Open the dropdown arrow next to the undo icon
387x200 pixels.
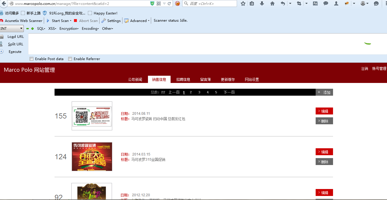(290, 3)
